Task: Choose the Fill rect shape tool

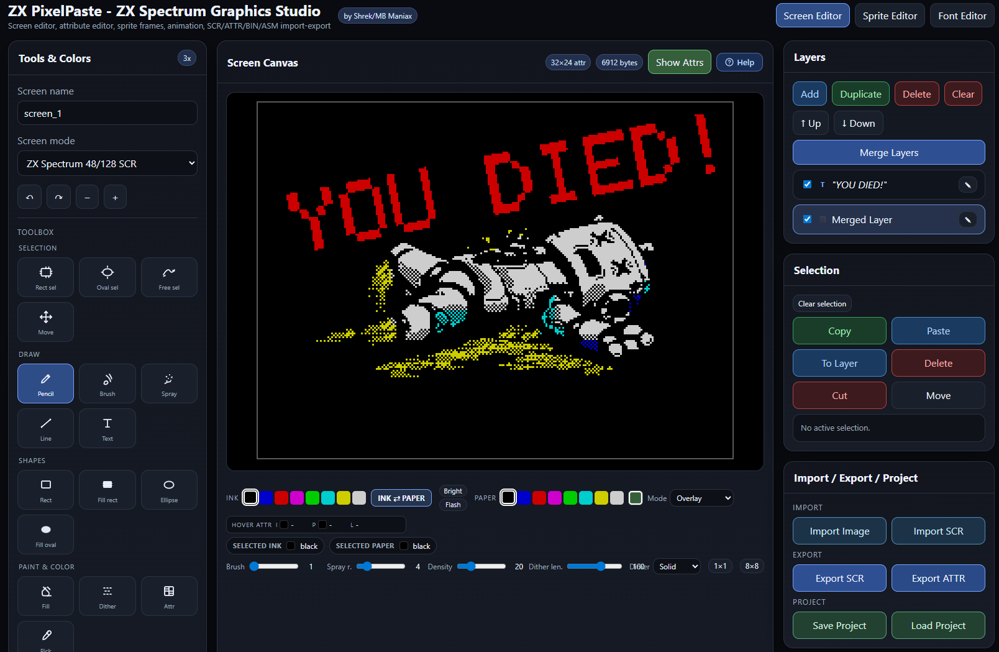Action: 107,490
